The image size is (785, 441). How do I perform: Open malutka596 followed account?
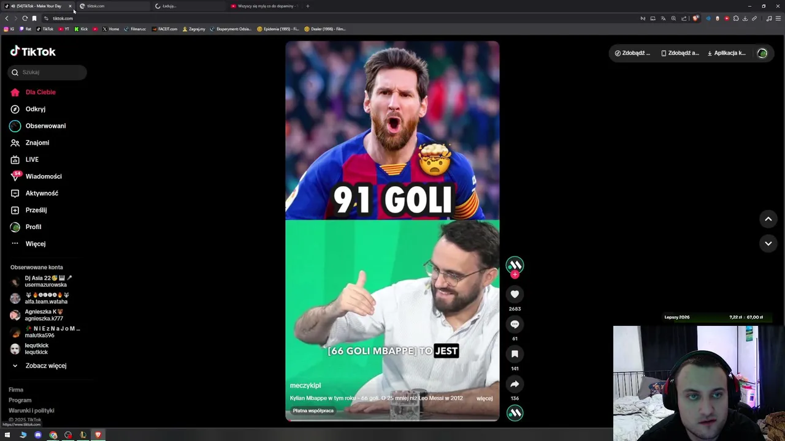(x=45, y=332)
